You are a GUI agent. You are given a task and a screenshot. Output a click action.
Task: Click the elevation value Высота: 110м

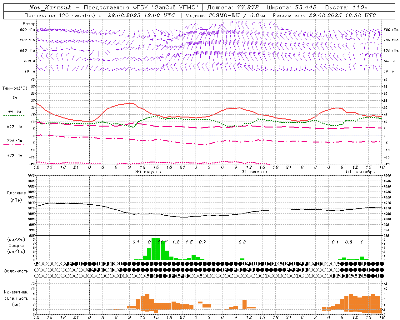347,7
